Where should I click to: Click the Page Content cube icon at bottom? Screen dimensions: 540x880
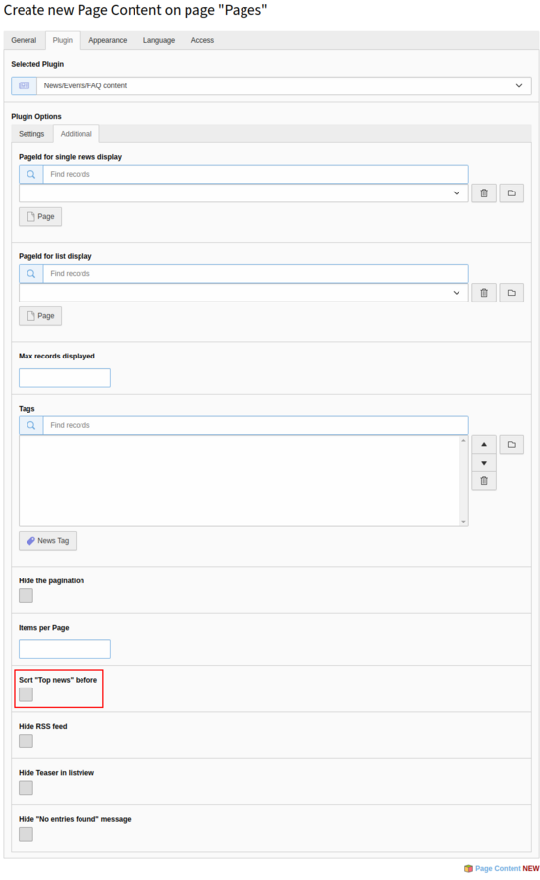point(468,869)
